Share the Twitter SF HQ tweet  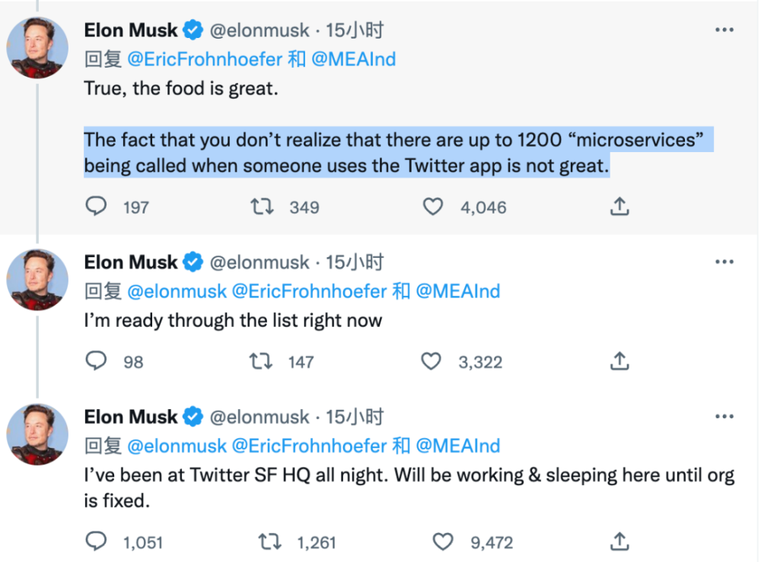[x=619, y=541]
